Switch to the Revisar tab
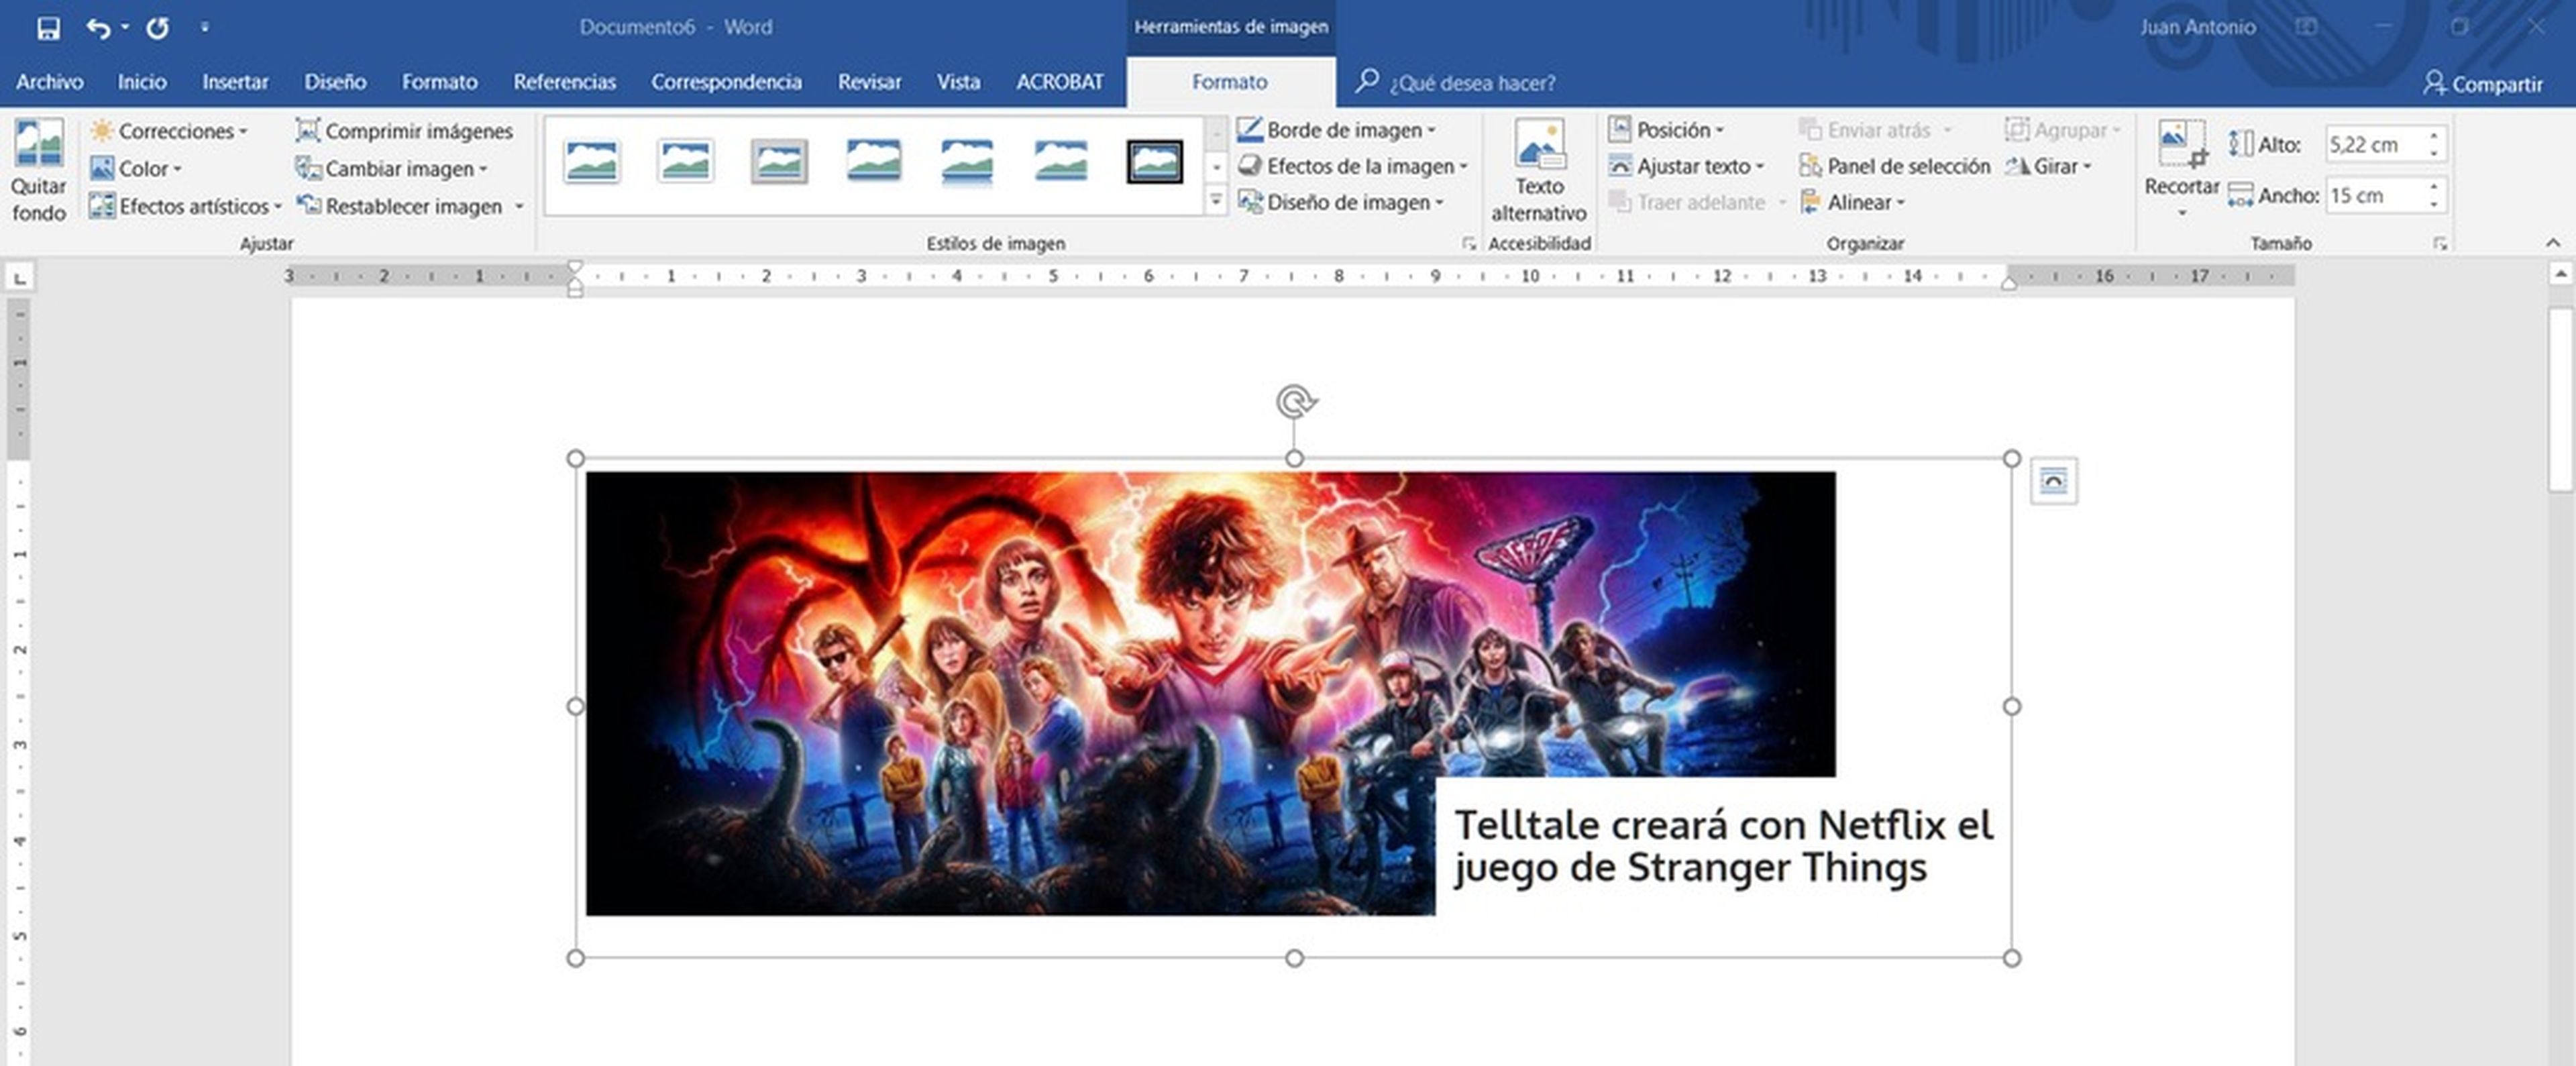Image resolution: width=2576 pixels, height=1066 pixels. (869, 82)
